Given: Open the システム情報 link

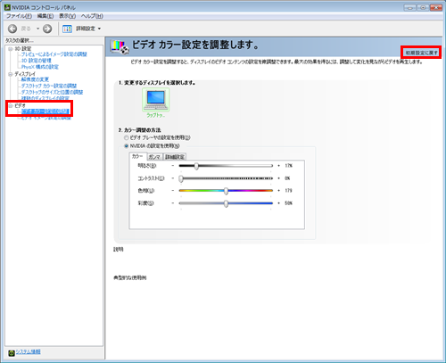Looking at the screenshot, I should pyautogui.click(x=29, y=351).
